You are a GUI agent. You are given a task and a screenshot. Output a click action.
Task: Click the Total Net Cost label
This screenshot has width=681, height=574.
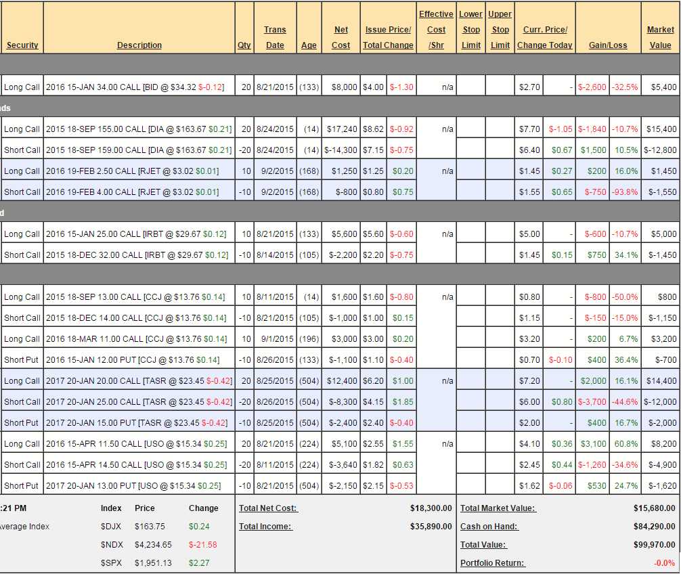click(x=268, y=508)
